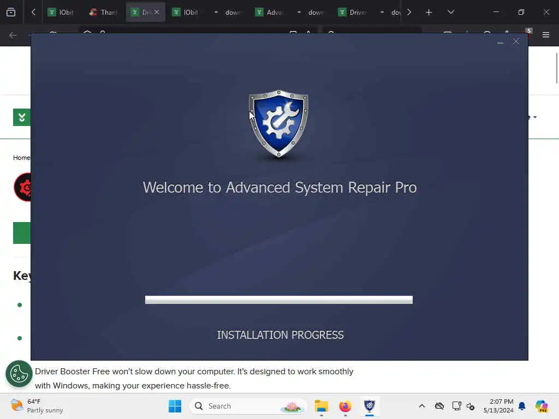The image size is (559, 419).
Task: Click the muted volume tray icon
Action: point(471,406)
